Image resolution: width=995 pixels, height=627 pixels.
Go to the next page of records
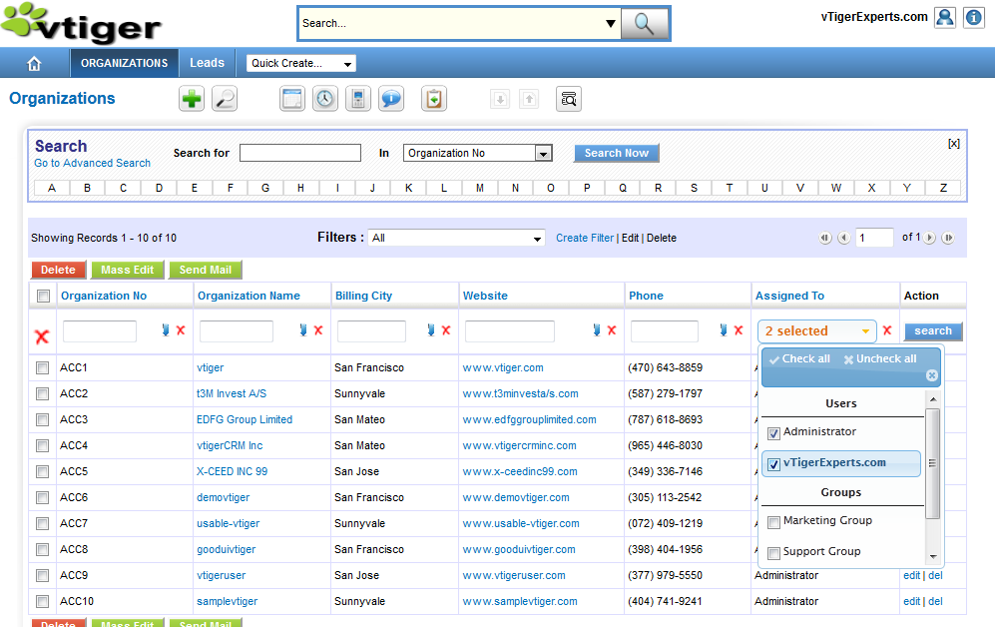pyautogui.click(x=930, y=238)
